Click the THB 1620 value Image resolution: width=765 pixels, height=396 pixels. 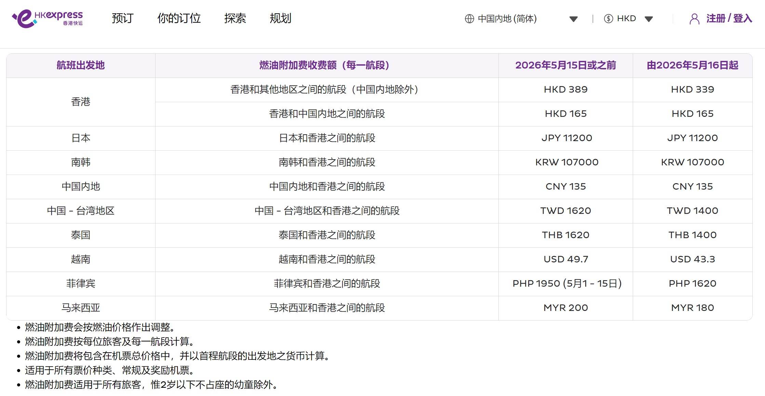(566, 235)
